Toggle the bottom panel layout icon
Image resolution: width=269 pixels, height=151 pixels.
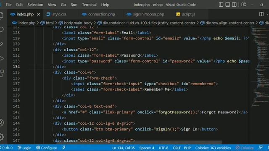[227, 5]
